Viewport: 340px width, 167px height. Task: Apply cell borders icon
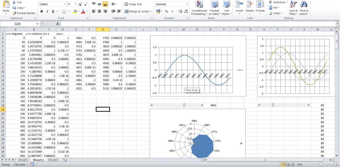[x=64, y=12]
